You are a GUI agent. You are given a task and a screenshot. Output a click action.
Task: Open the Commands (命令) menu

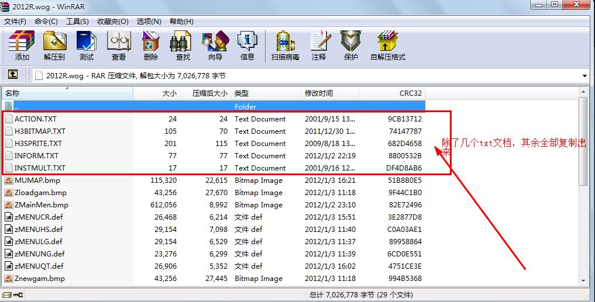(x=46, y=22)
